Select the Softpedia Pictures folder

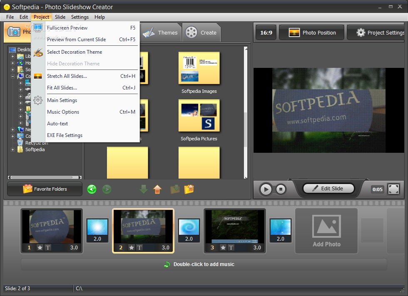[199, 120]
